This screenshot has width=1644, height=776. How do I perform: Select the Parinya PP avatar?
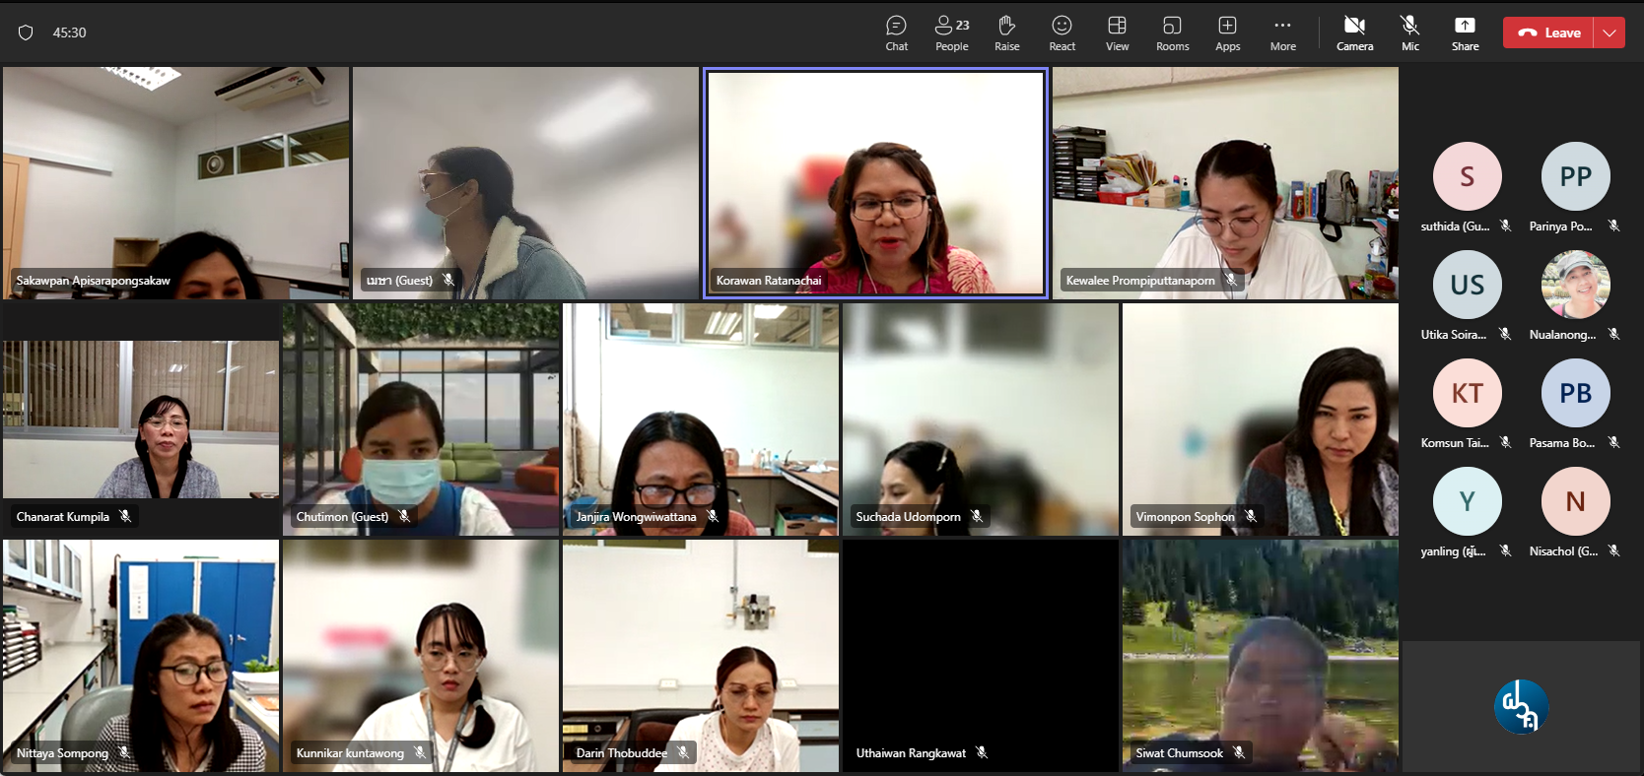1575,176
